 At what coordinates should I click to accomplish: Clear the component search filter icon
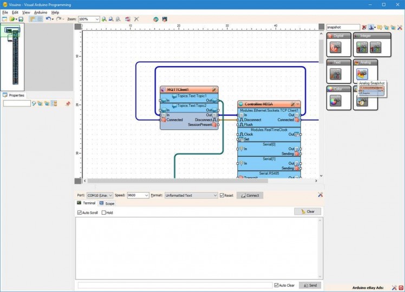364,27
